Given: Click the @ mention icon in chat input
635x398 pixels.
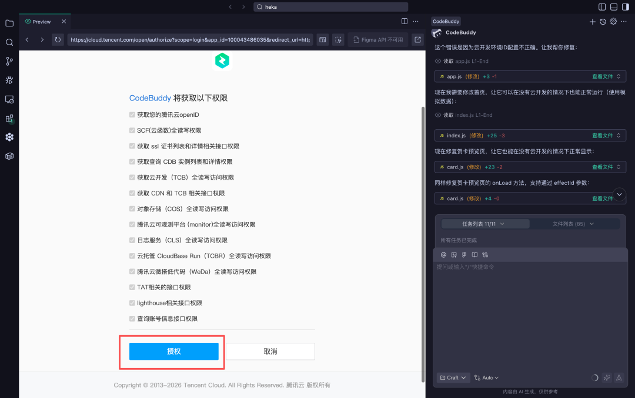Looking at the screenshot, I should [x=443, y=254].
